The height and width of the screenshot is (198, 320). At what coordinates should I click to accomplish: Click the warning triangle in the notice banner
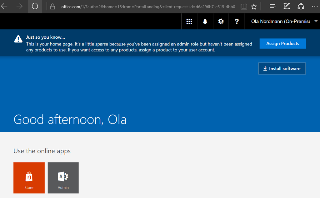click(x=18, y=39)
